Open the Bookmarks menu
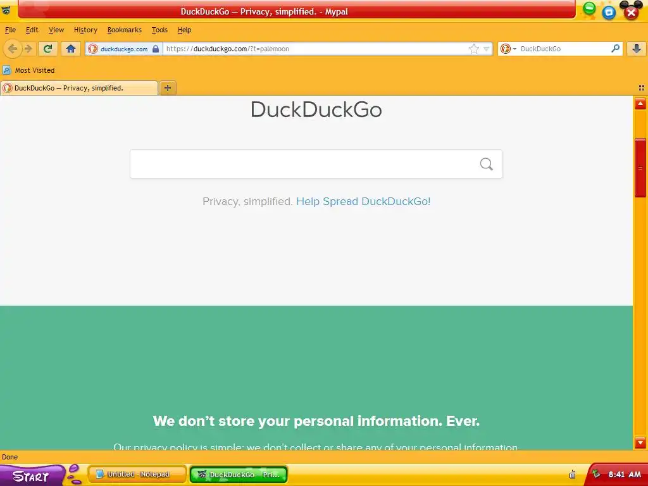The image size is (648, 486). (x=125, y=30)
